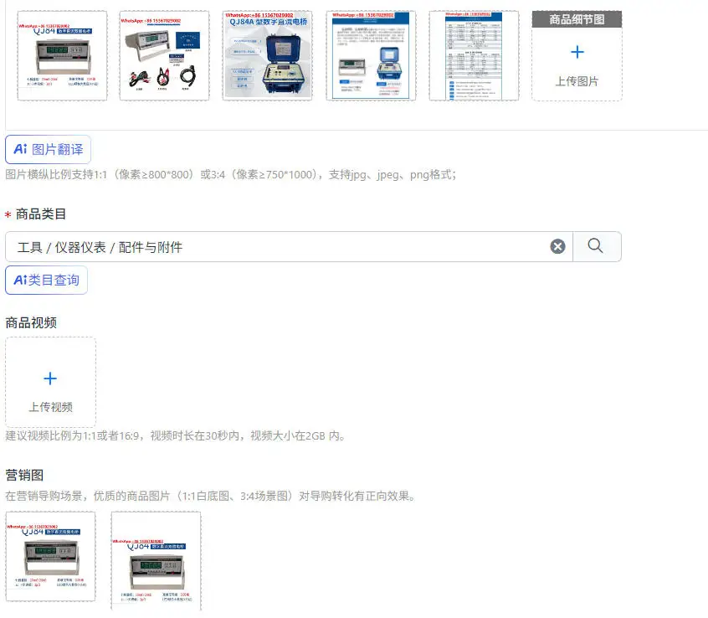Select the second marketing image thumbnail

click(156, 562)
